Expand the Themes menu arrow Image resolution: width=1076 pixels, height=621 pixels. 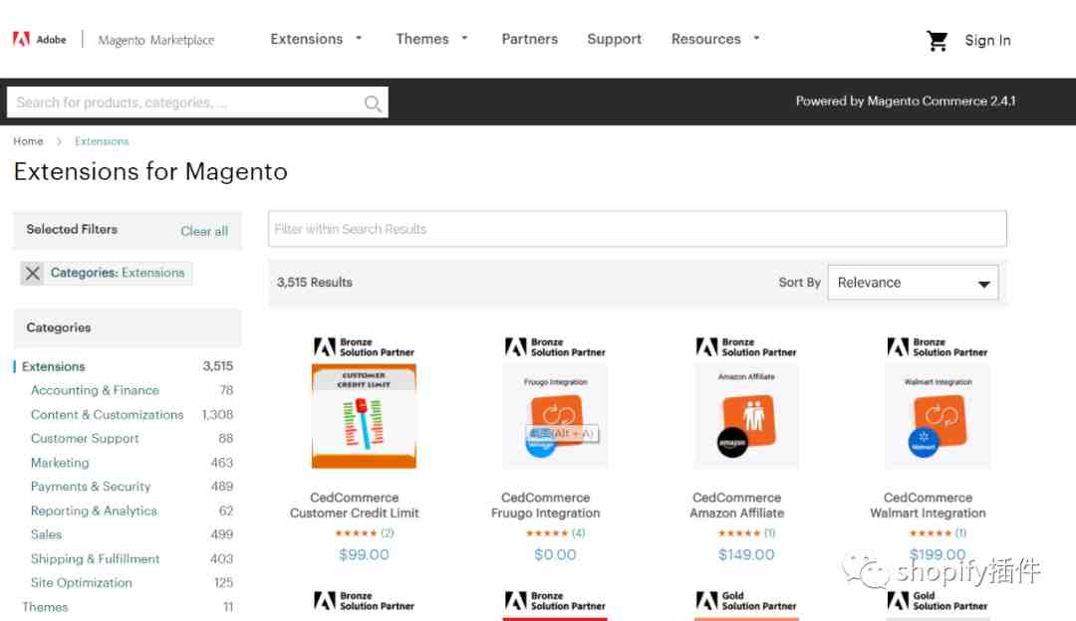tap(464, 39)
